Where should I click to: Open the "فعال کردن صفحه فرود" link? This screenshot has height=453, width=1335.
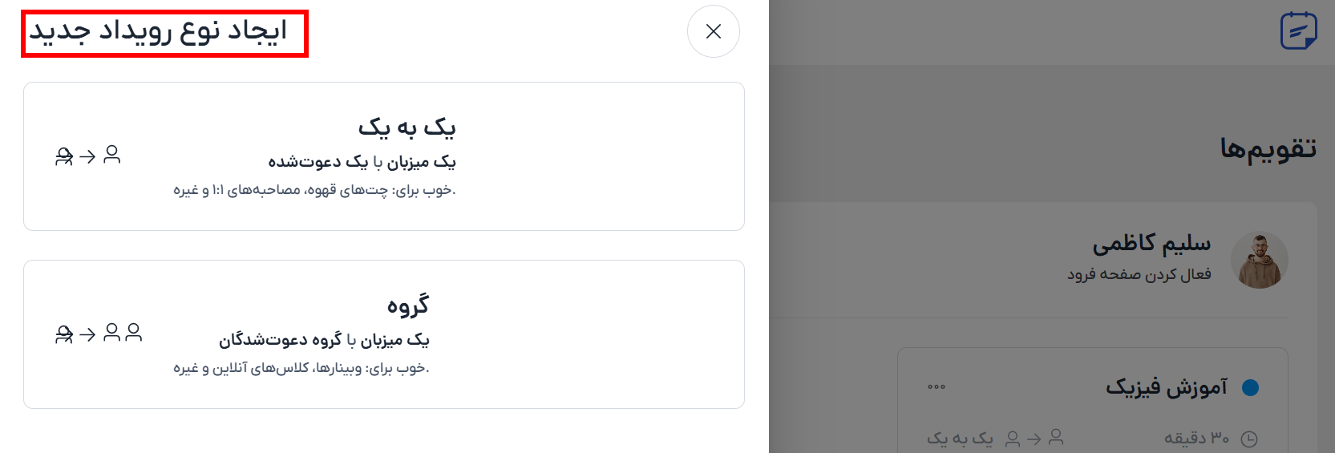point(1139,274)
